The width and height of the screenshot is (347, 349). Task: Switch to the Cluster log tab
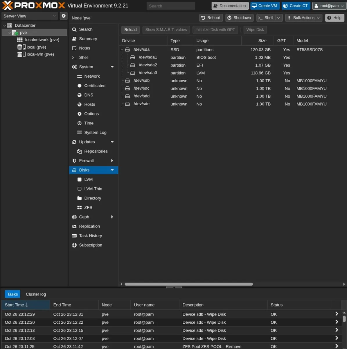36,294
